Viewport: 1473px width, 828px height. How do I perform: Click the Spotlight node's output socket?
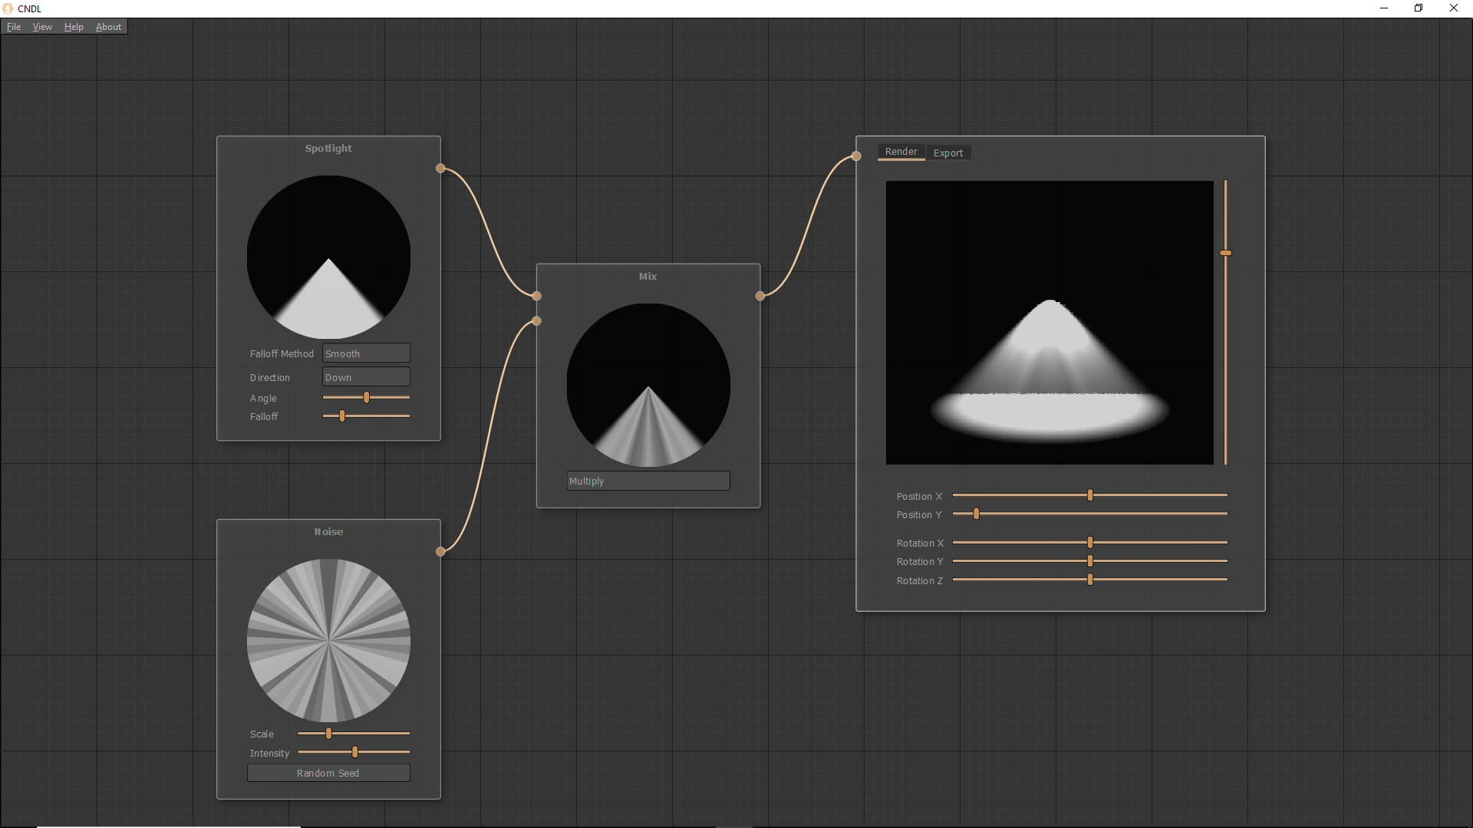point(440,168)
